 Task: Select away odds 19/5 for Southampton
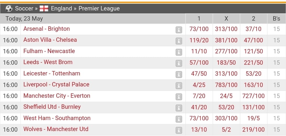point(253,118)
